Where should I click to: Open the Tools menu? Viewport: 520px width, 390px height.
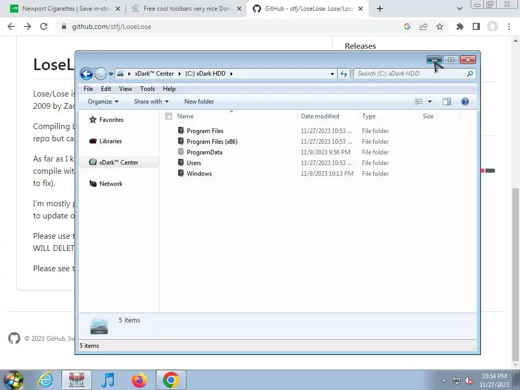click(x=148, y=89)
